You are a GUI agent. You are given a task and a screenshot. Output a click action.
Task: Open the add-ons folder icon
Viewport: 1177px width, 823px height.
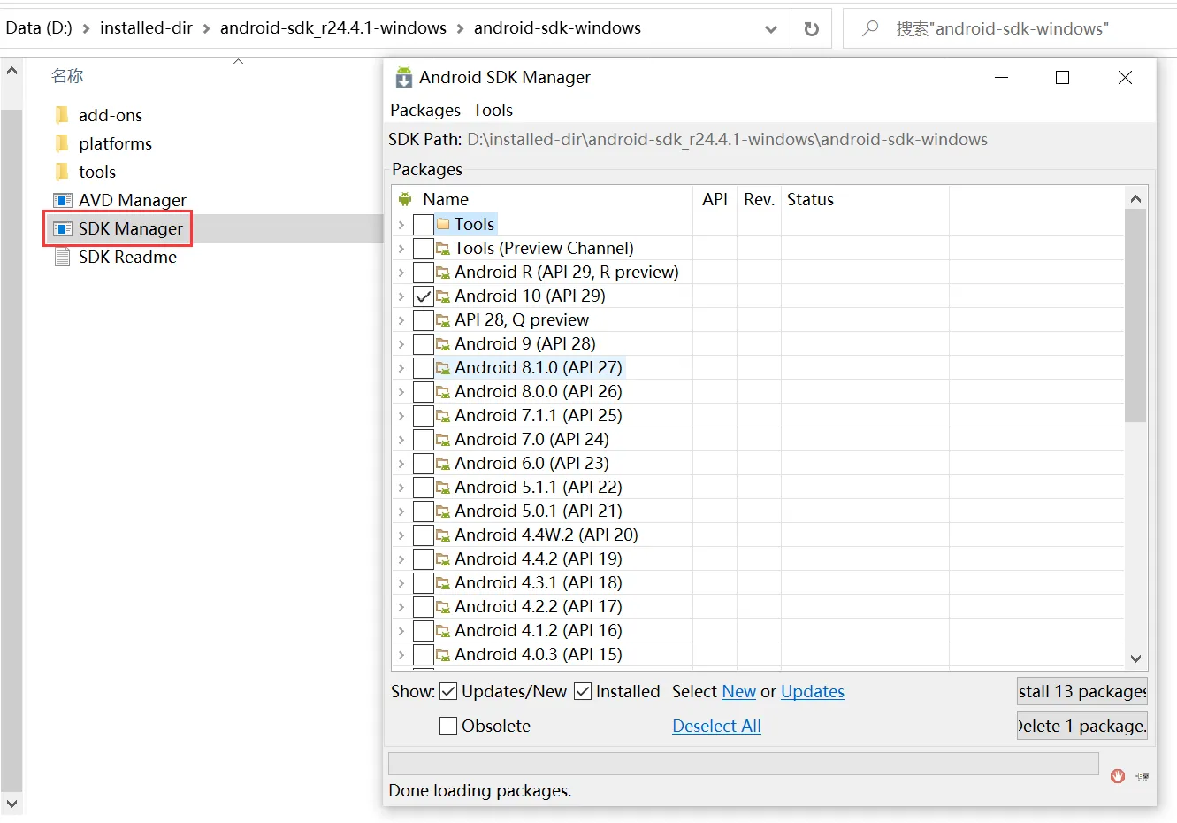pyautogui.click(x=62, y=115)
